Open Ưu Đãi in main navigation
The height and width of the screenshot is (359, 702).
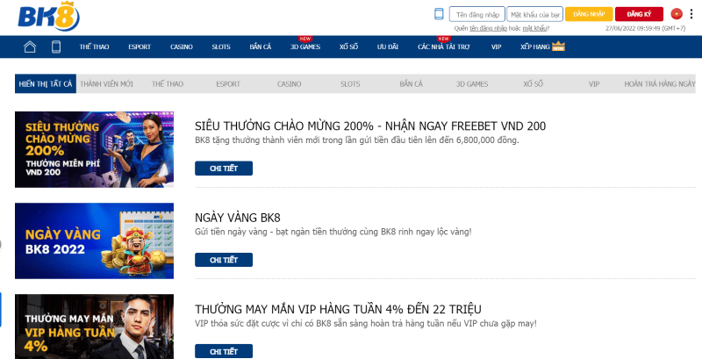pos(388,47)
